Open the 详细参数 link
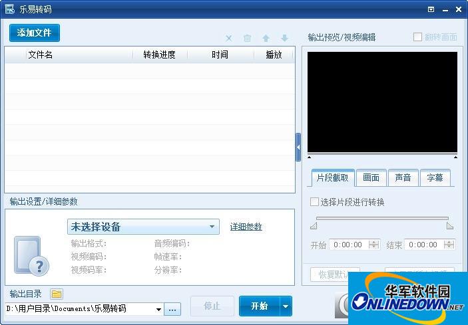Viewport: 468px width, 325px height. coord(246,227)
